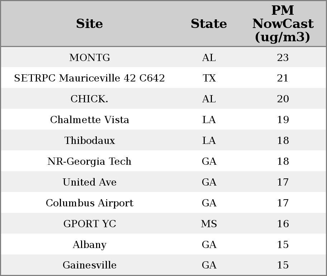Select the GPORT YC site cell
The image size is (327, 276).
(89, 224)
